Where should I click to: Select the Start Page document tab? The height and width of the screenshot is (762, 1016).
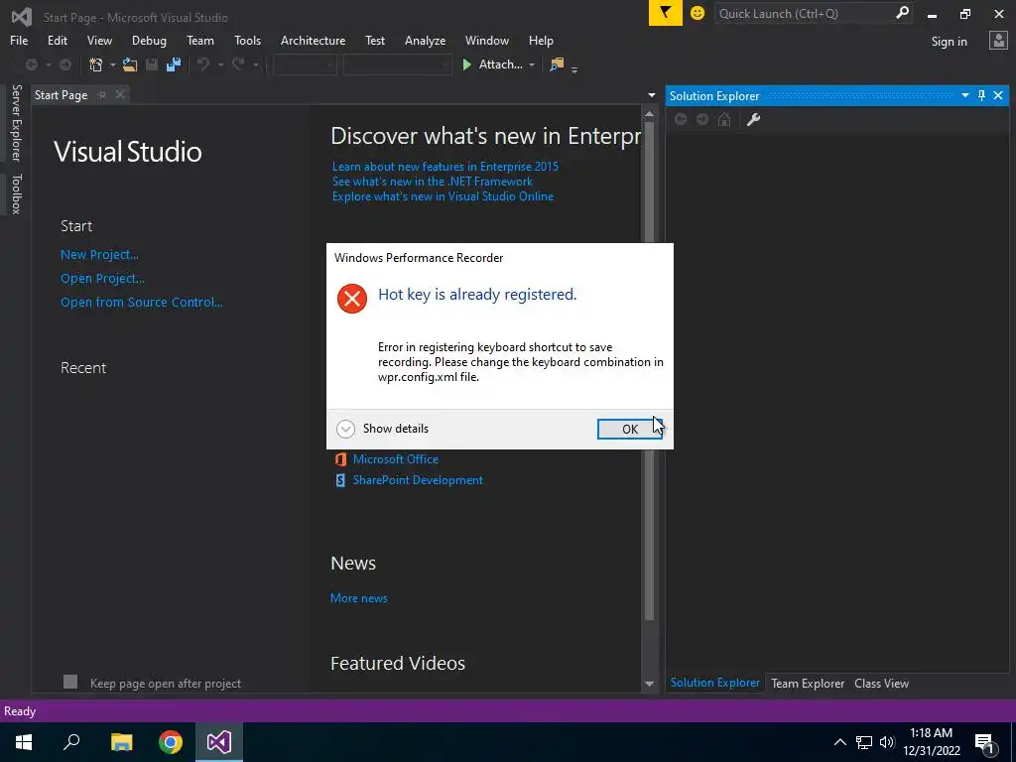pos(61,94)
